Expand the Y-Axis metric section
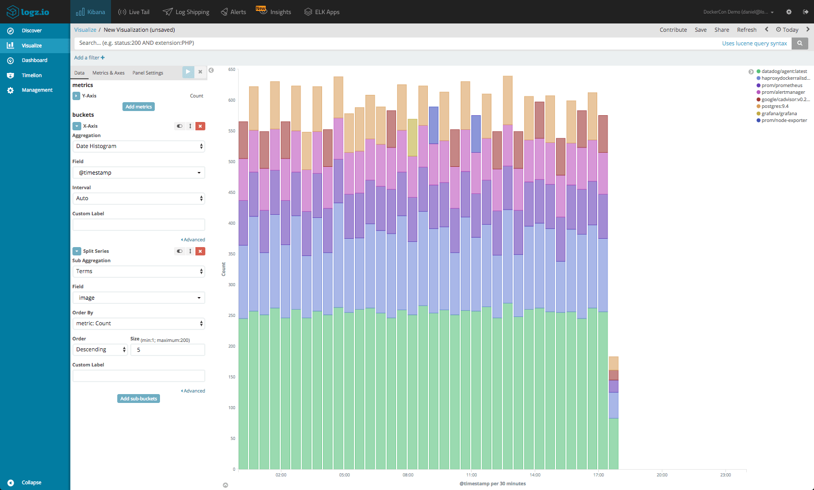Viewport: 814px width, 490px height. [76, 96]
